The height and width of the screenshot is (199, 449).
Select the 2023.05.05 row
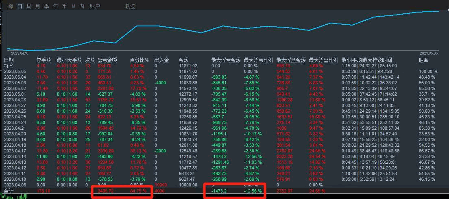[15, 71]
